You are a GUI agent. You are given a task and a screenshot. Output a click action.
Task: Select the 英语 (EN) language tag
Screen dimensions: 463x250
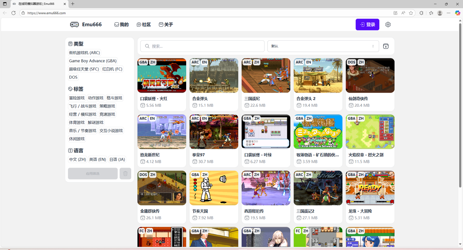98,160
